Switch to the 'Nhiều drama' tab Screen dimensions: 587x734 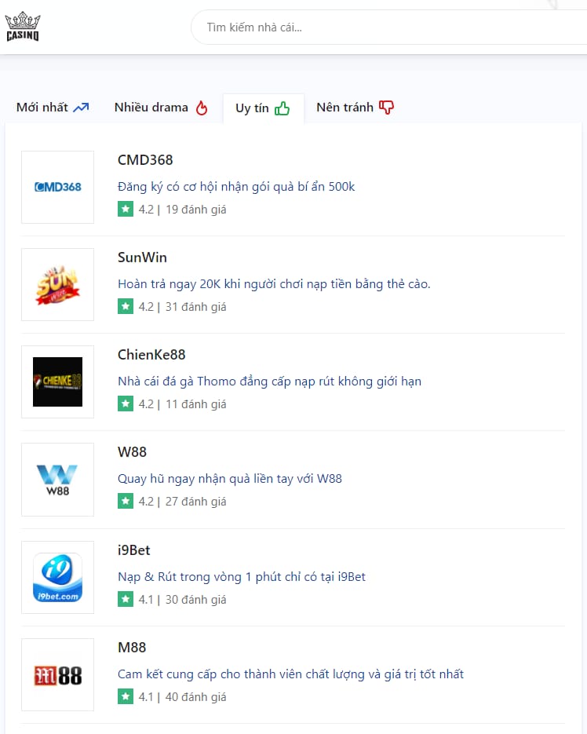[161, 108]
